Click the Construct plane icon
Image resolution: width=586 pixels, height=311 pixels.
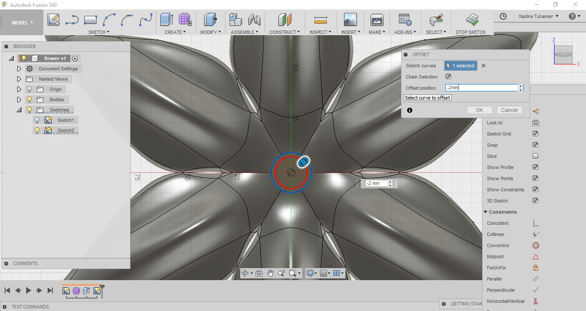pos(285,20)
